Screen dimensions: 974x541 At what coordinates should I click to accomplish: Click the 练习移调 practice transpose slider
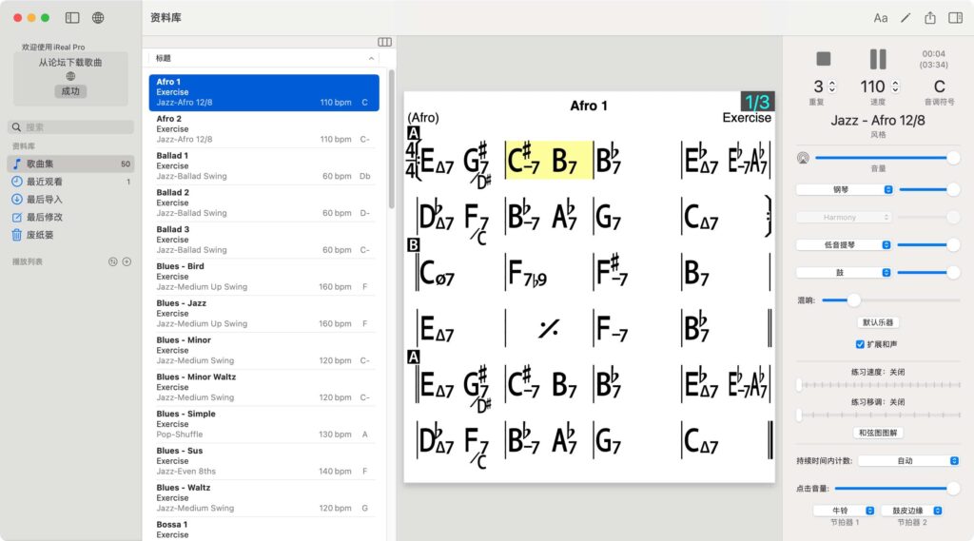point(879,415)
